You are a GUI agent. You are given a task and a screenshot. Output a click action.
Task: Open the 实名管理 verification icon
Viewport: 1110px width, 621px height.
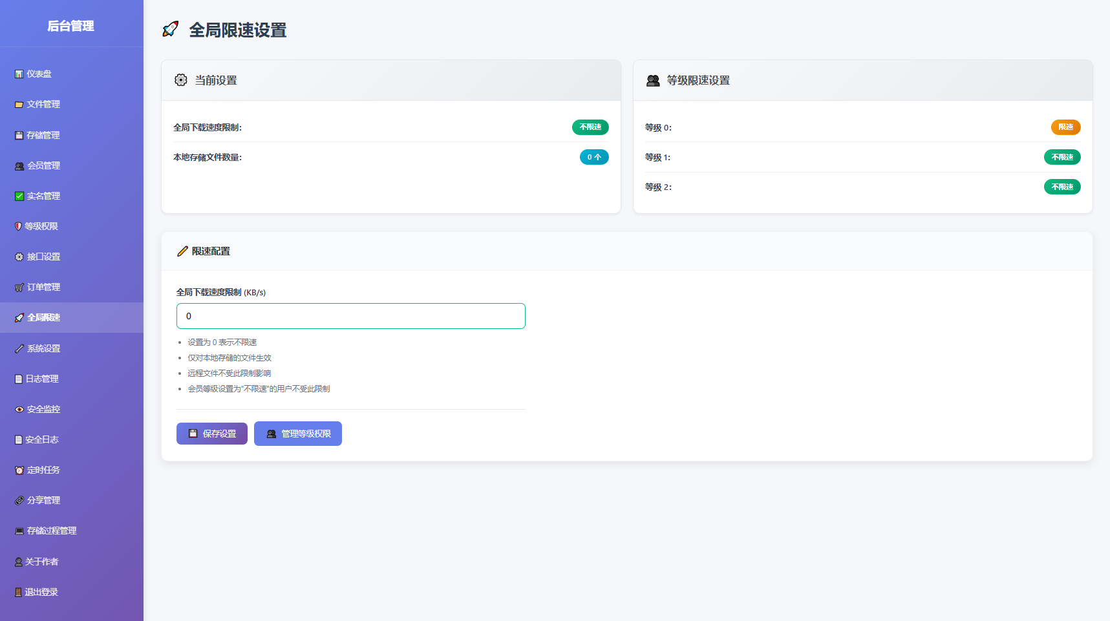point(19,196)
